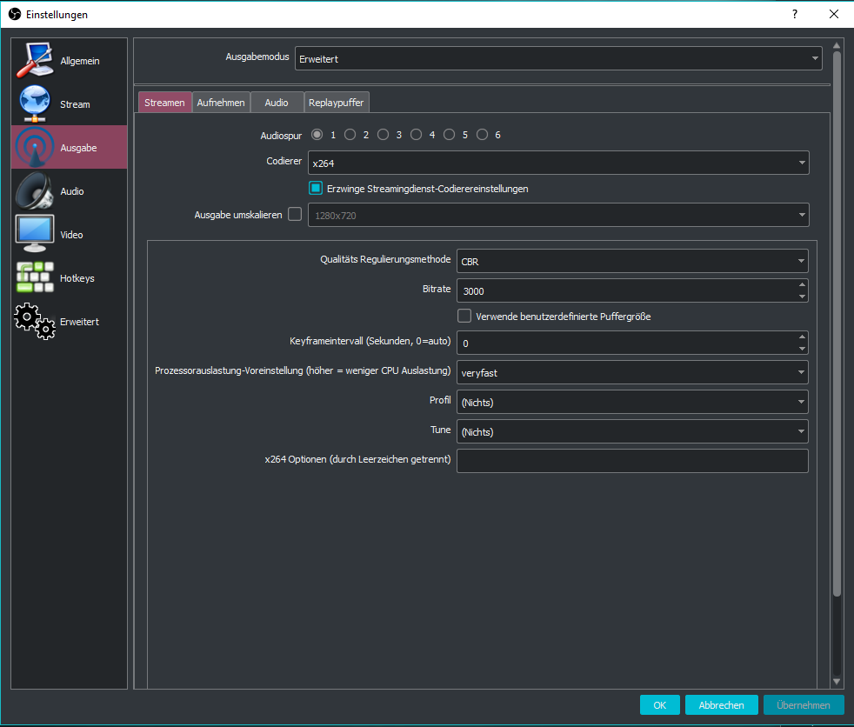
Task: Select Audiospur radio button 2
Action: pyautogui.click(x=350, y=135)
